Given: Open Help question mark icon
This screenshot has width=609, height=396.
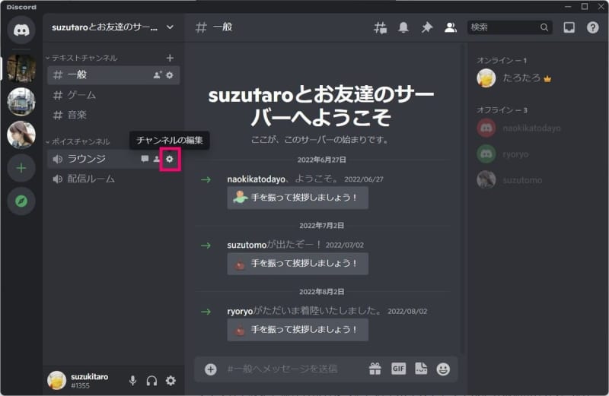Looking at the screenshot, I should tap(592, 27).
